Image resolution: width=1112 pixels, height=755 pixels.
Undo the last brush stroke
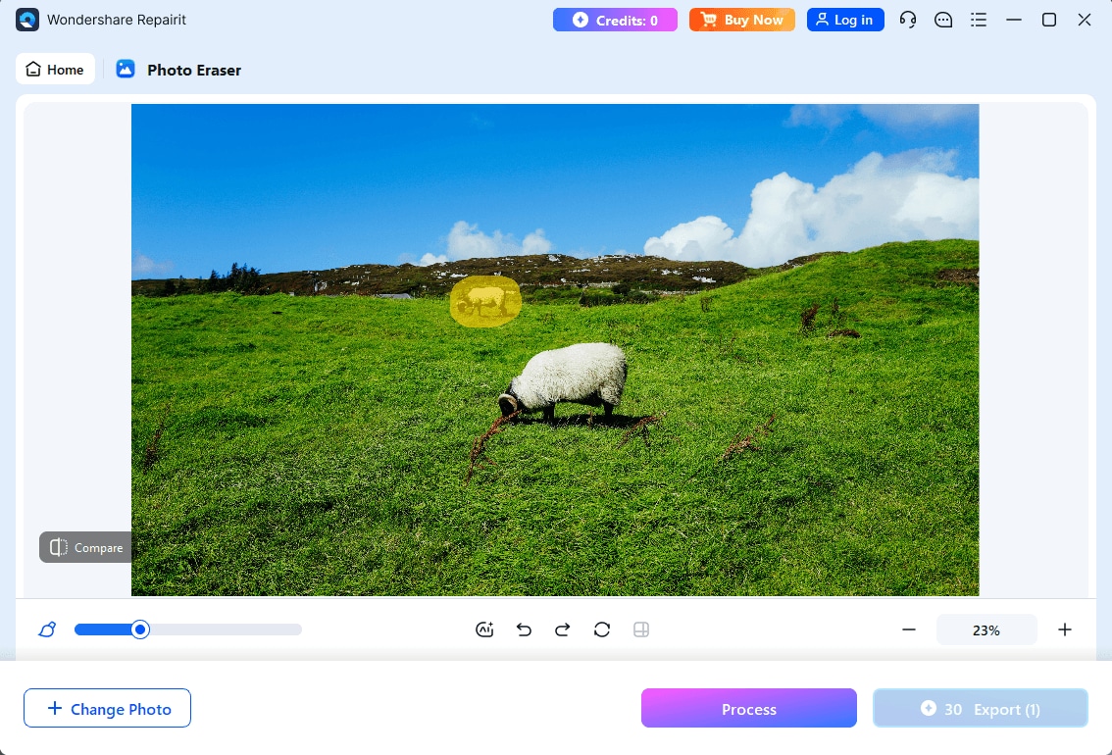tap(524, 629)
